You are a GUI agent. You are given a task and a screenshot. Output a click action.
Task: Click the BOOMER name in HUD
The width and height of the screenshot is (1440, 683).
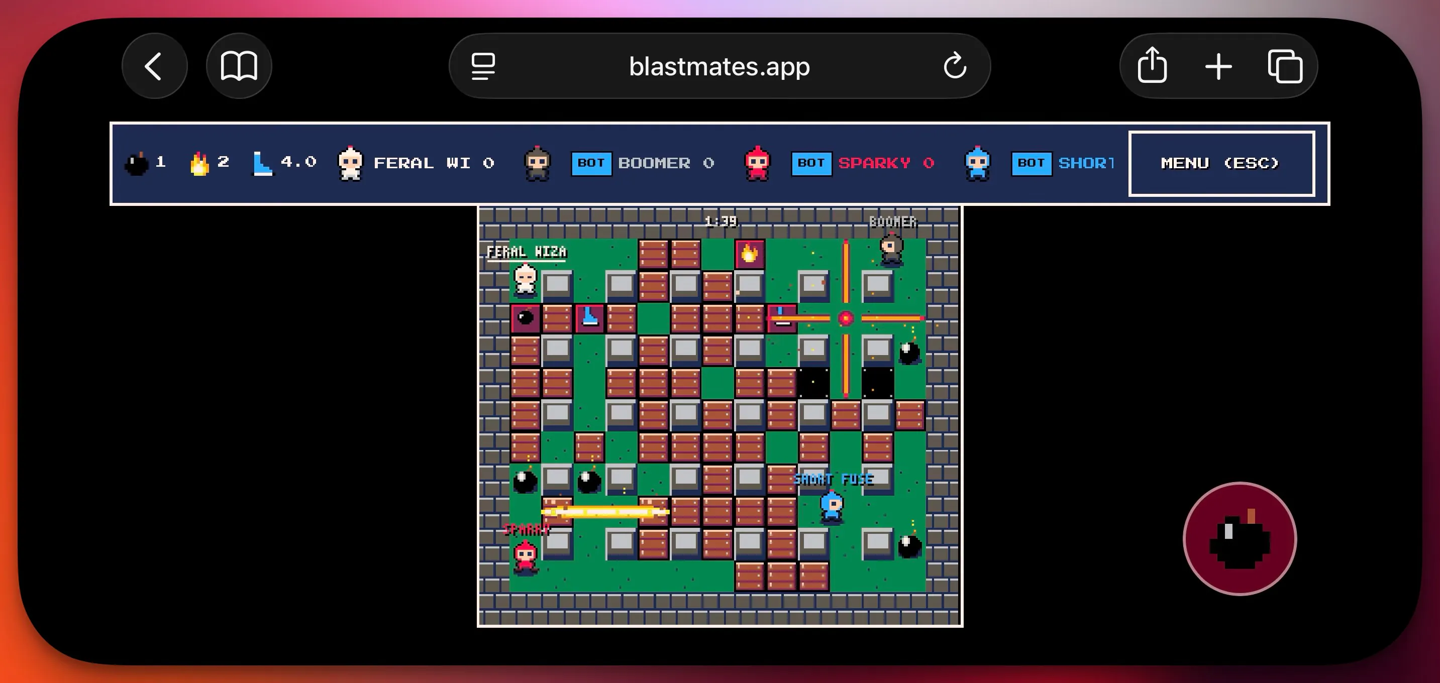coord(654,163)
